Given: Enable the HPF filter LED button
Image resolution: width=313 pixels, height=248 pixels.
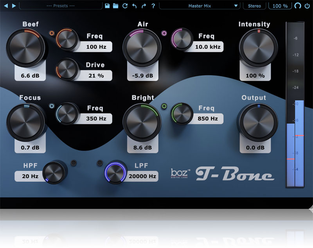Looking at the screenshot, I should click(73, 163).
